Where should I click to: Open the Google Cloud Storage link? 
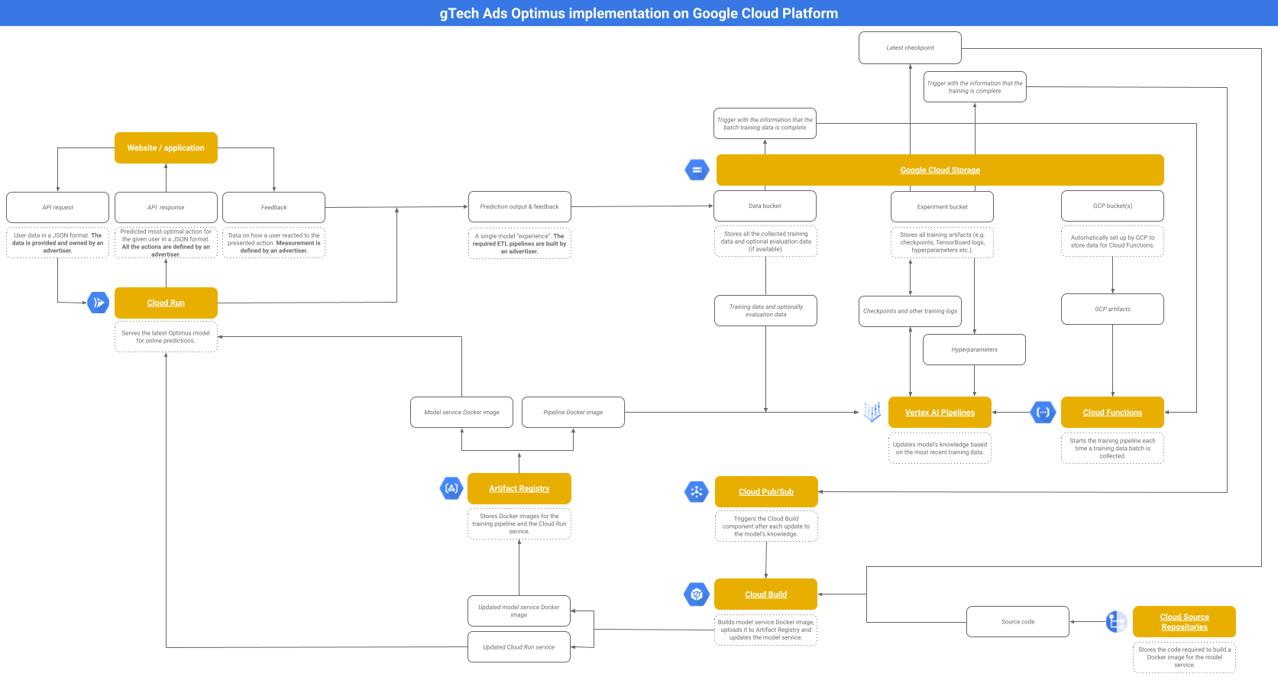940,170
